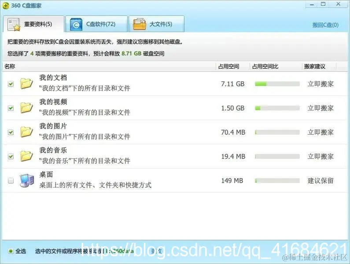This screenshot has width=350, height=264.
Task: Click the 我的音乐 space usage bar
Action: pos(277,157)
